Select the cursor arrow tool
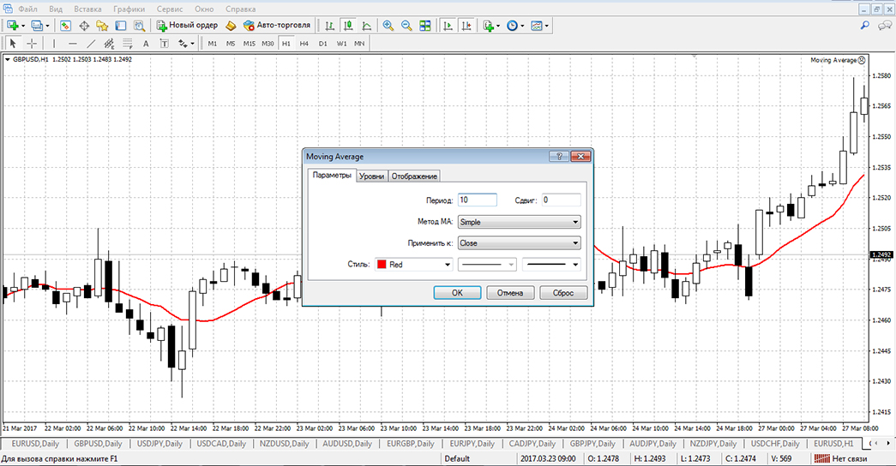 tap(13, 44)
